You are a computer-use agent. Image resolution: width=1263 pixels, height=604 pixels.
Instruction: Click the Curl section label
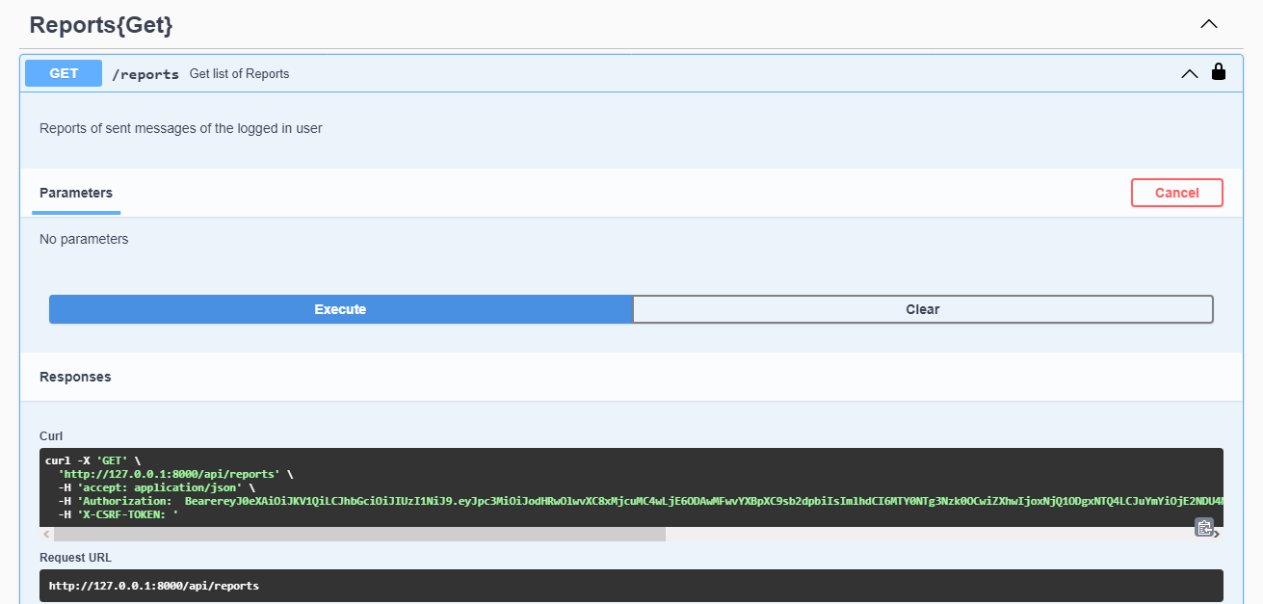50,435
